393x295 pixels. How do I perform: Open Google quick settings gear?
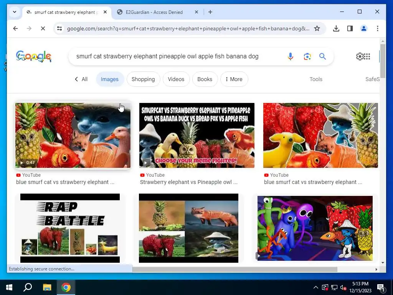click(x=359, y=56)
